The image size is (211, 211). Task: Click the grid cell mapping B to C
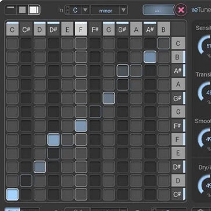click(x=164, y=44)
